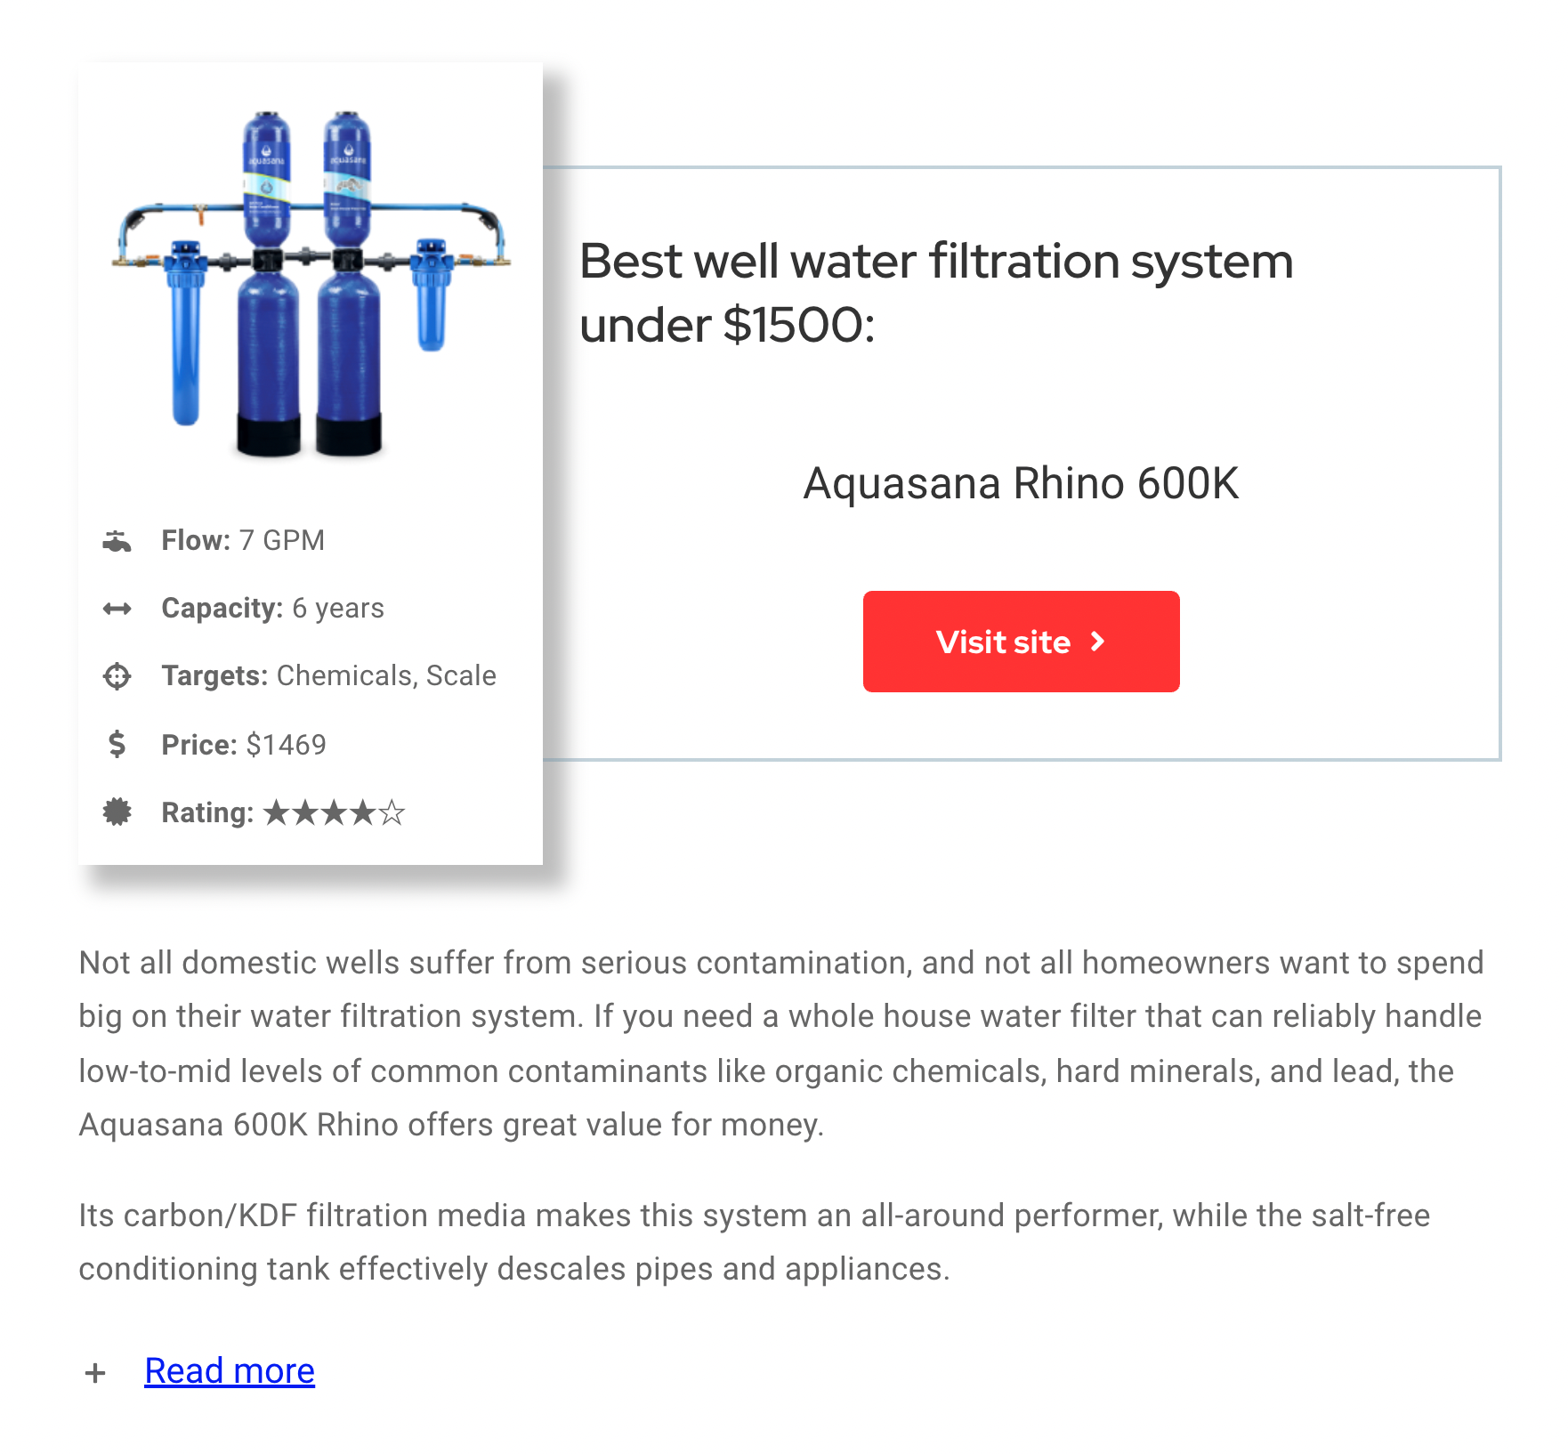The image size is (1568, 1454).
Task: Expand the Read more link
Action: (230, 1371)
